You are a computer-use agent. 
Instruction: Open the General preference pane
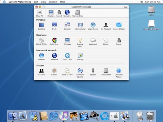click(67, 26)
